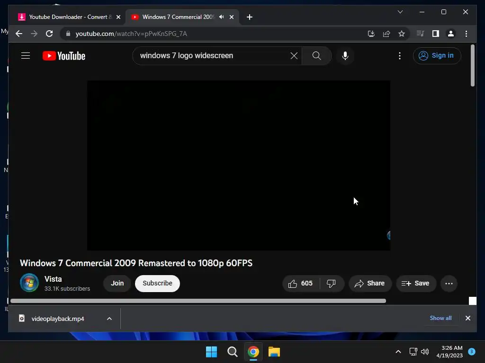Click the horizontal page scrollbar

tap(198, 301)
